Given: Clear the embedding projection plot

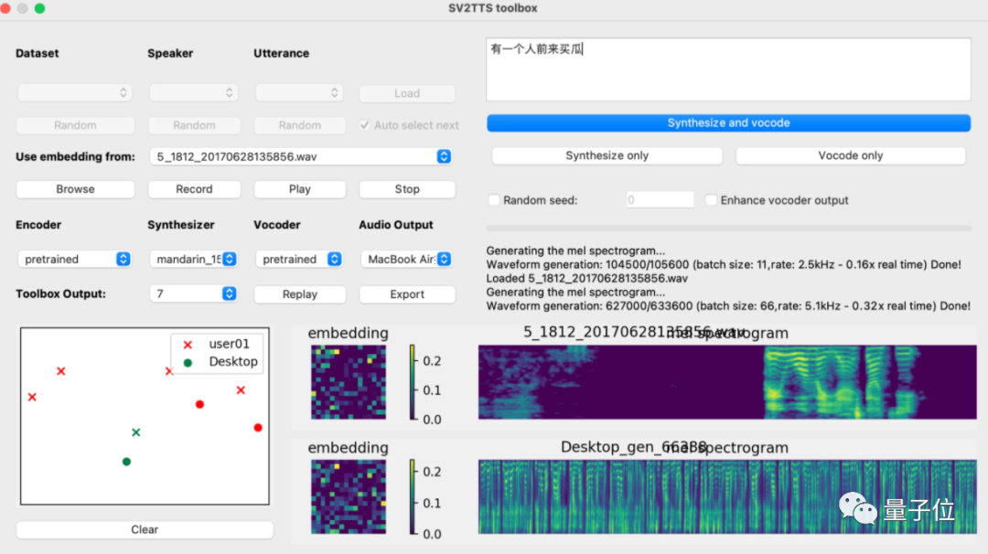Looking at the screenshot, I should (x=145, y=529).
